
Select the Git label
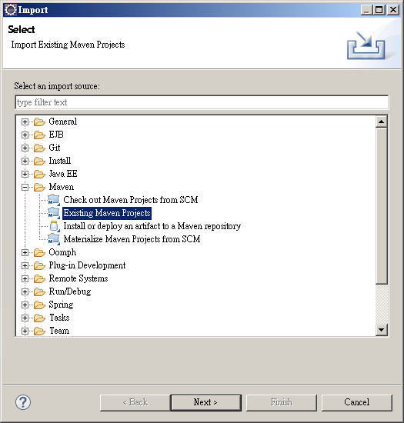point(55,148)
